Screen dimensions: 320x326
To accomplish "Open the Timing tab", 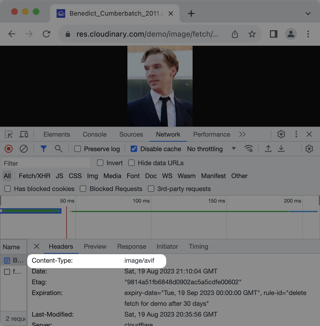I will tap(199, 247).
